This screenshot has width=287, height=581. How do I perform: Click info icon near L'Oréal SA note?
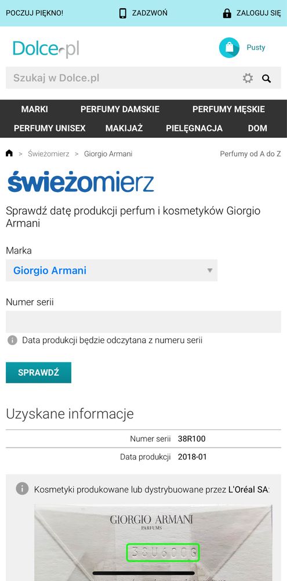click(x=22, y=489)
